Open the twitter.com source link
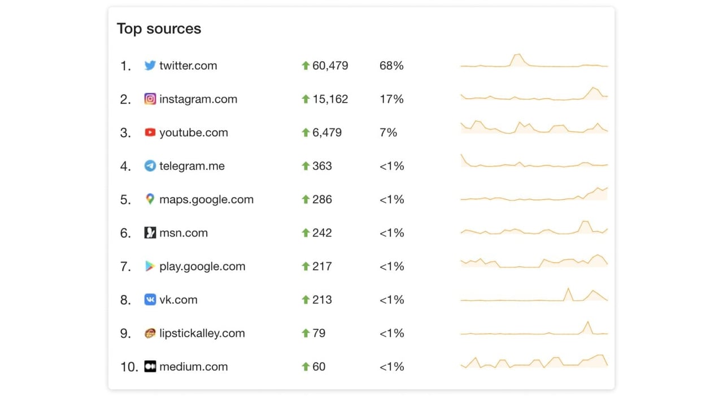This screenshot has height=396, width=723. tap(188, 66)
